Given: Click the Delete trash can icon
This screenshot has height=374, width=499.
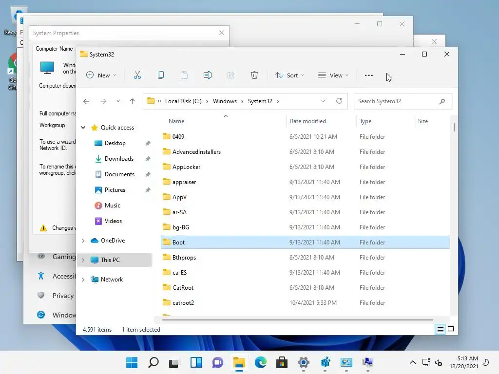Looking at the screenshot, I should [x=254, y=75].
